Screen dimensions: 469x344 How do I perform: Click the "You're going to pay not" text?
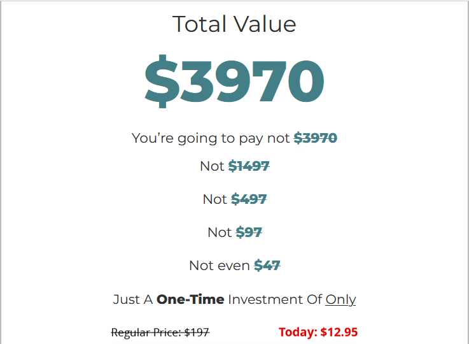[211, 138]
